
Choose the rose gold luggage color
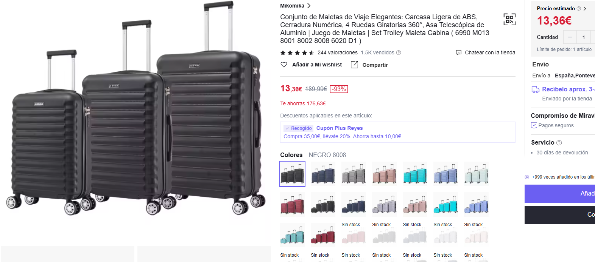[384, 174]
